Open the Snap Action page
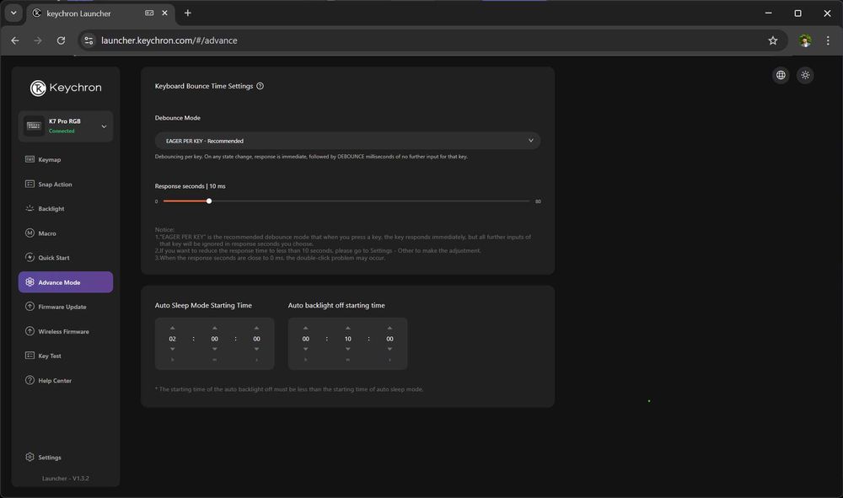Viewport: 843px width, 498px height. tap(66, 185)
